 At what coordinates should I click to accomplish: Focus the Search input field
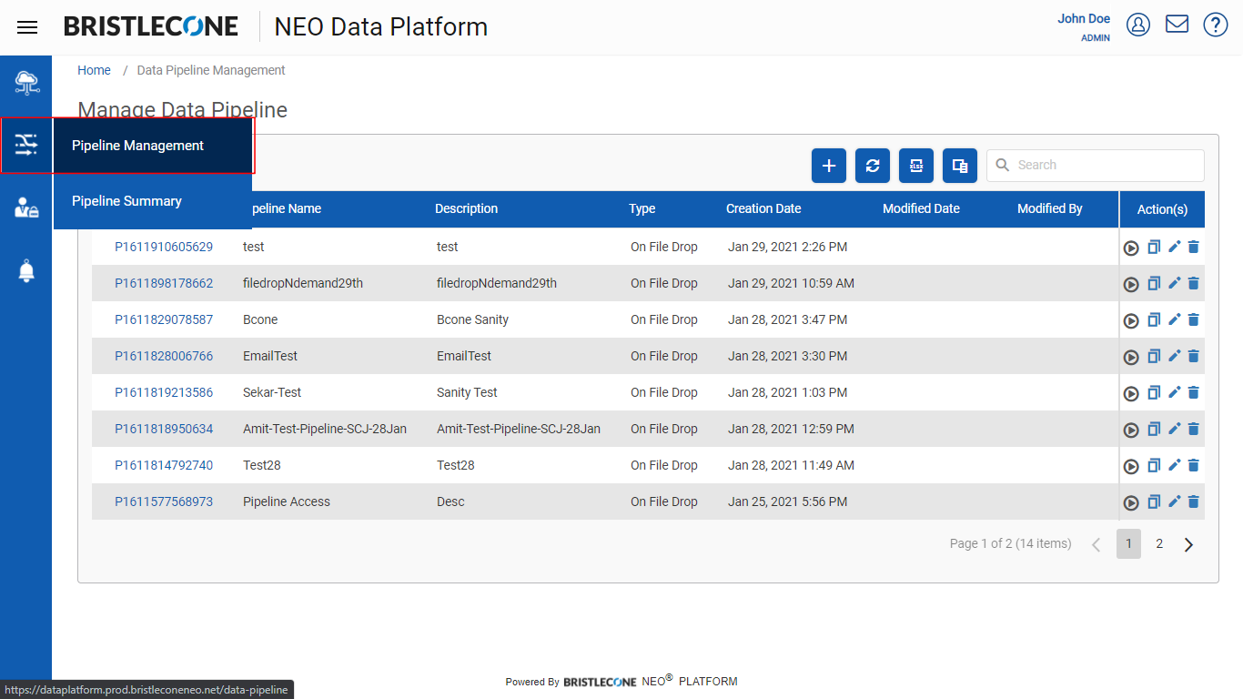click(1096, 166)
